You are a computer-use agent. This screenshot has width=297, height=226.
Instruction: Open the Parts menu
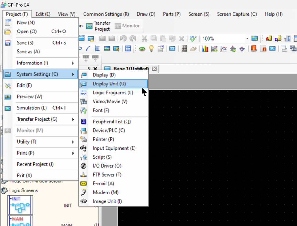tap(172, 14)
